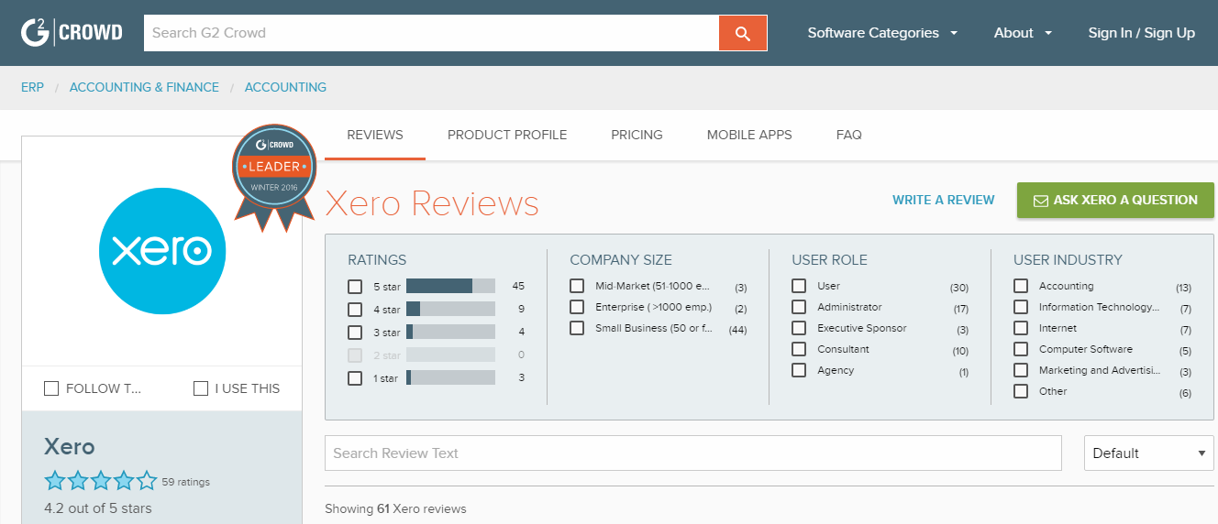Check the Marketing and Advertising industry filter
Image resolution: width=1218 pixels, height=524 pixels.
[1021, 370]
